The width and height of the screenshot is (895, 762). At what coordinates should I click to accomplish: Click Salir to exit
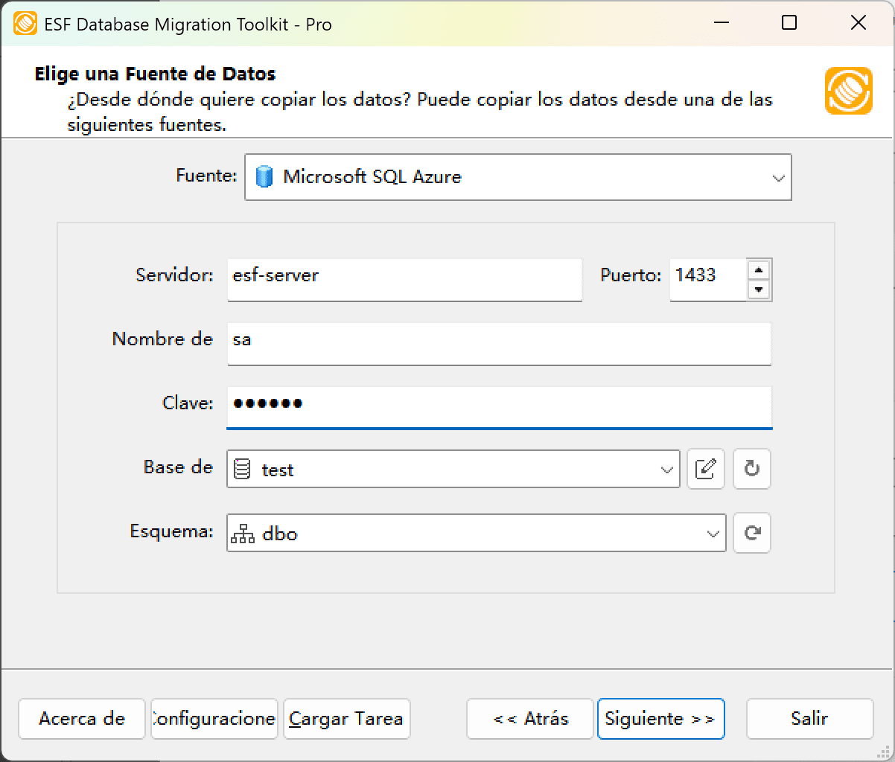click(x=809, y=719)
